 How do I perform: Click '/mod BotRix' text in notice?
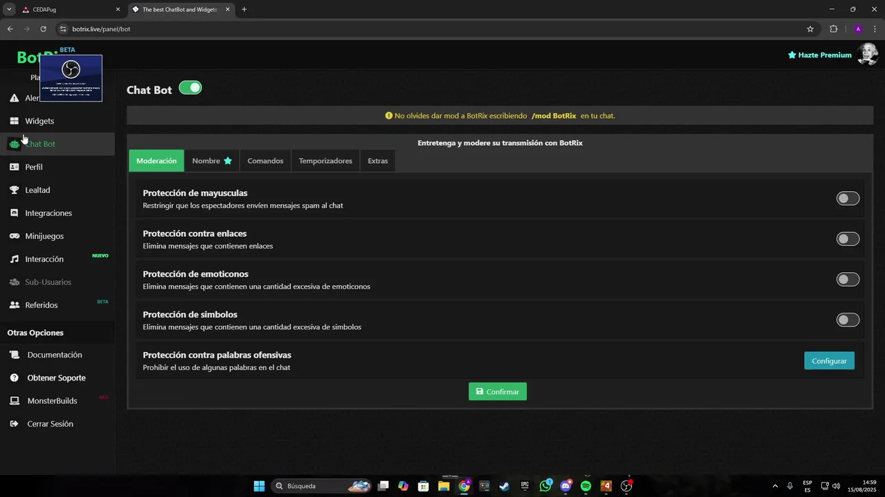click(554, 116)
